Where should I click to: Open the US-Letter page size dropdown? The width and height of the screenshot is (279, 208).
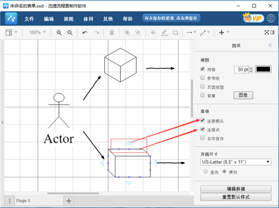tap(235, 162)
